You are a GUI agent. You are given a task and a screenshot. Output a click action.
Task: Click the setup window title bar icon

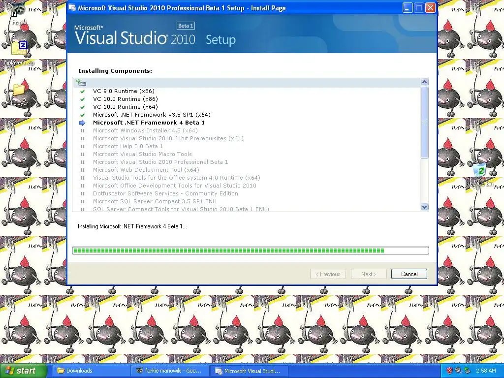click(73, 8)
